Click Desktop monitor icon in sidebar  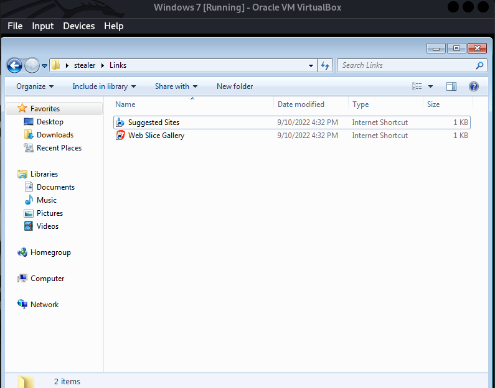pos(29,122)
